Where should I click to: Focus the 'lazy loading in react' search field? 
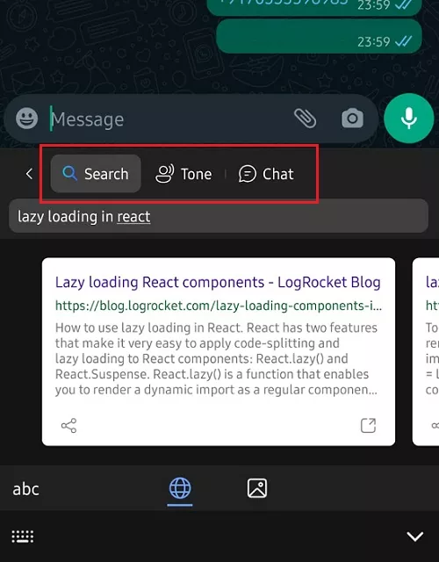[x=219, y=217]
